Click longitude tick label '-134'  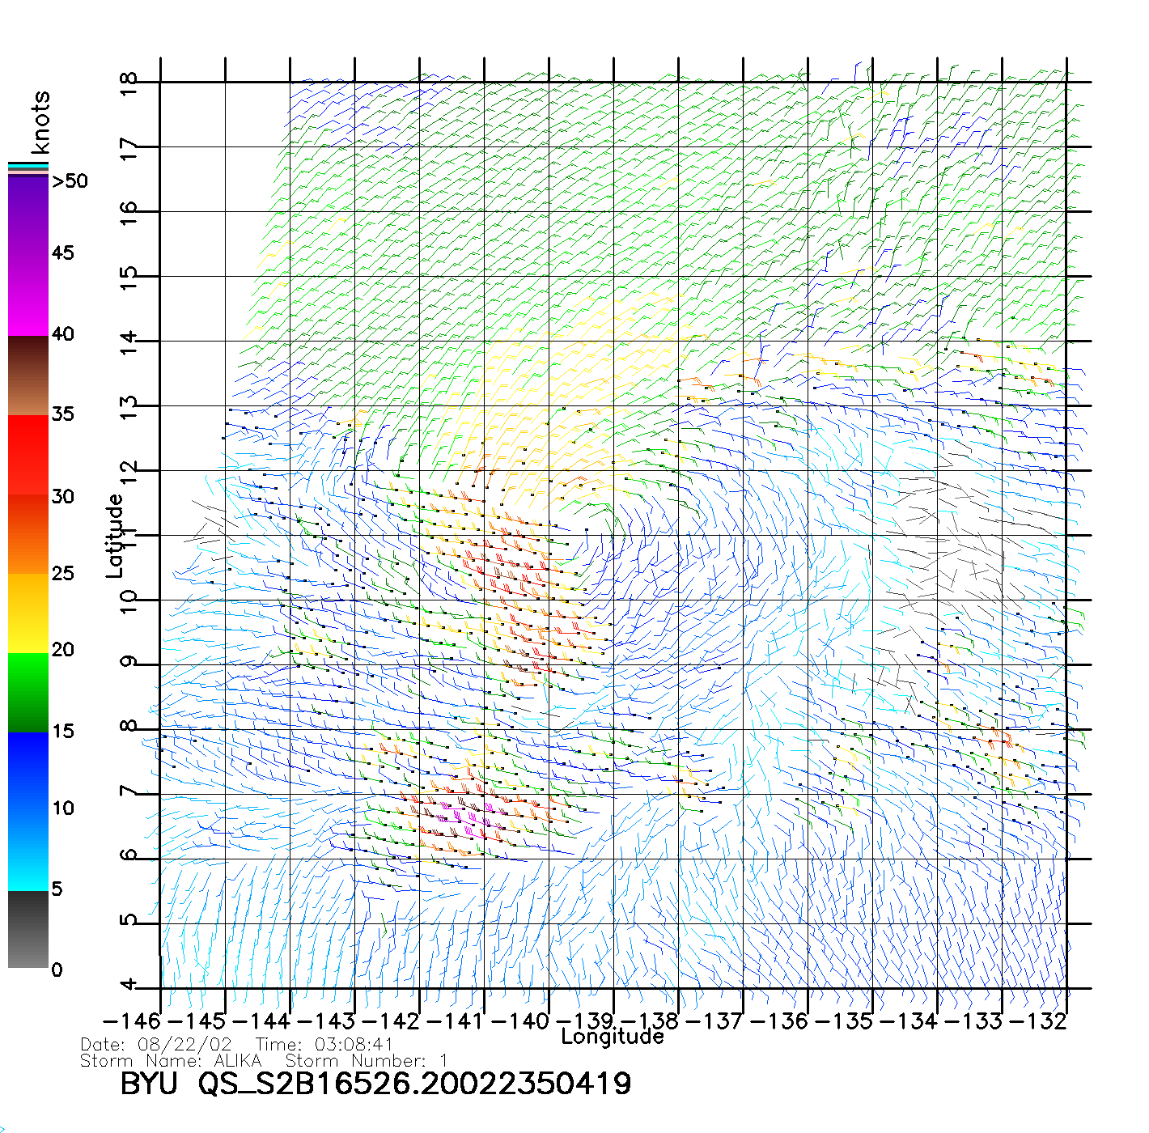coord(909,1021)
